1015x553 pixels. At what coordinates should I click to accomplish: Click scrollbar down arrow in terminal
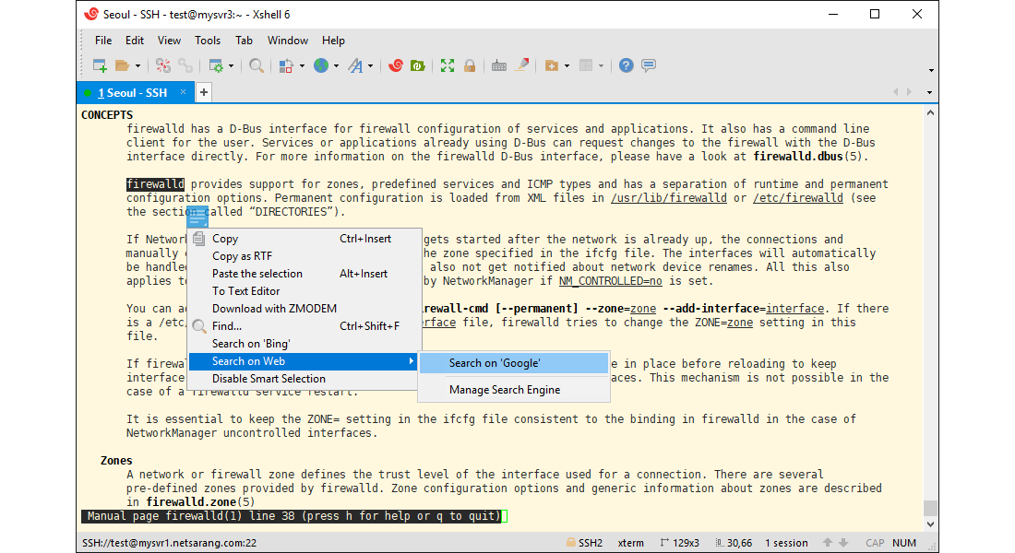click(930, 524)
